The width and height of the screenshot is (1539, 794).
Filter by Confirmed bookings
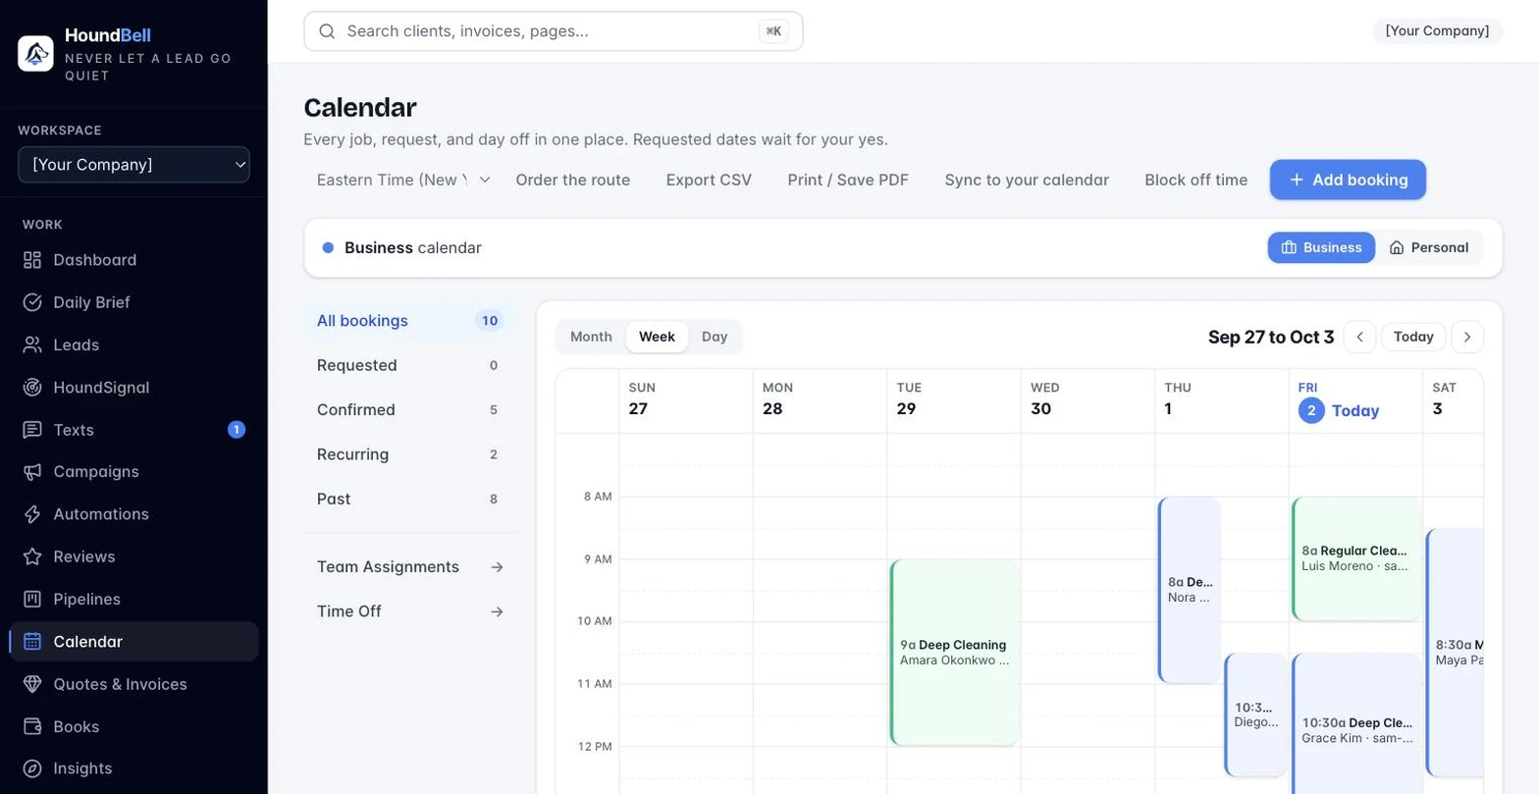pos(410,410)
